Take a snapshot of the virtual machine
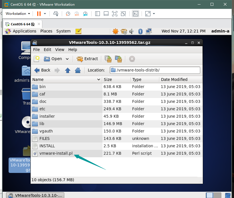 click(68, 14)
